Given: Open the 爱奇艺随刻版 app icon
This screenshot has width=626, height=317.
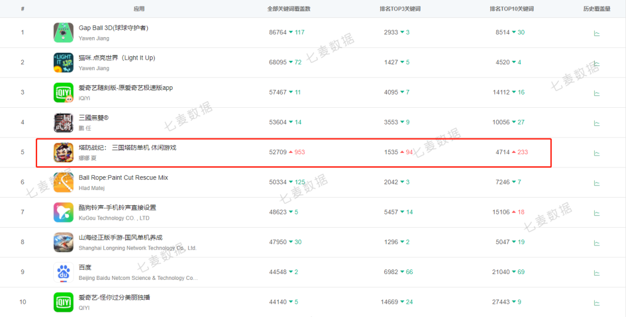Looking at the screenshot, I should click(64, 92).
